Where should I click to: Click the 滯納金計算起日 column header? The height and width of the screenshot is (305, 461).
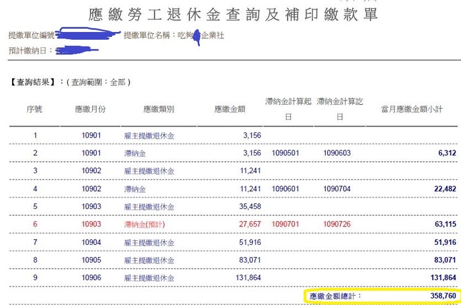[x=288, y=109]
